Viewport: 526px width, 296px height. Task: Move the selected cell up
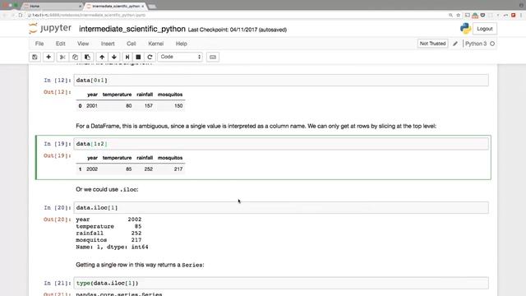click(102, 57)
